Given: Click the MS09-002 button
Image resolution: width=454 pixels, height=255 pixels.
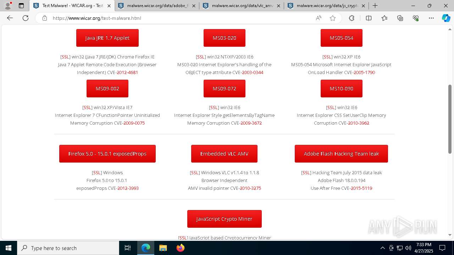Looking at the screenshot, I should (x=107, y=89).
